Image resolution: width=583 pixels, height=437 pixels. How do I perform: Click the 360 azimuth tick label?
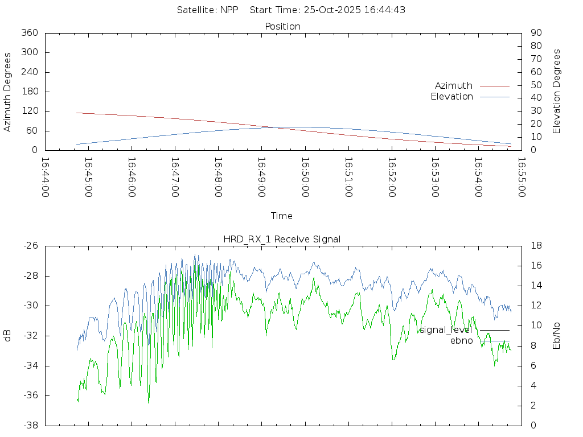click(29, 33)
